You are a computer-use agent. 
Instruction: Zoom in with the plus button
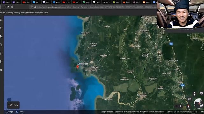pyautogui.click(x=181, y=106)
